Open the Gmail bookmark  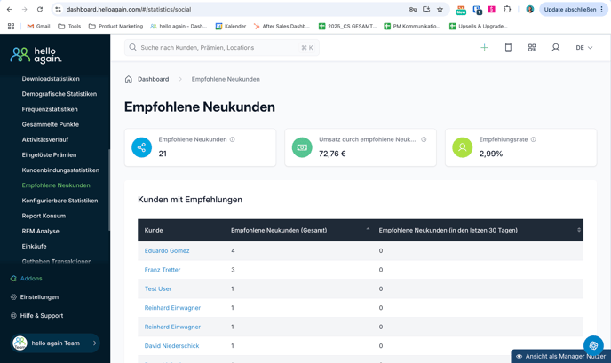coord(38,26)
